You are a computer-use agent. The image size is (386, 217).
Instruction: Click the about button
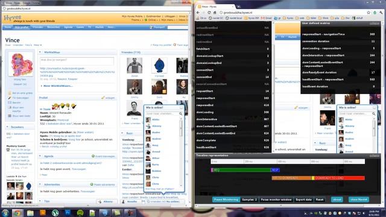pyautogui.click(x=337, y=200)
